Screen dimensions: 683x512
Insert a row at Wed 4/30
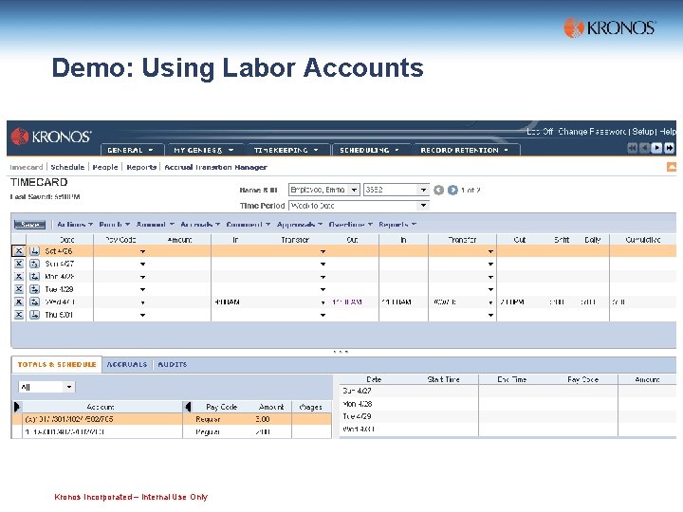pyautogui.click(x=34, y=302)
